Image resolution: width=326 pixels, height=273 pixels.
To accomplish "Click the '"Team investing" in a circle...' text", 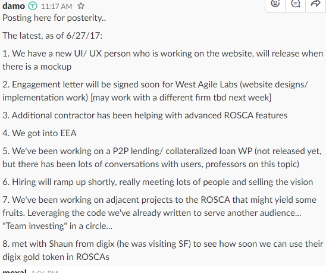I will [57, 226].
